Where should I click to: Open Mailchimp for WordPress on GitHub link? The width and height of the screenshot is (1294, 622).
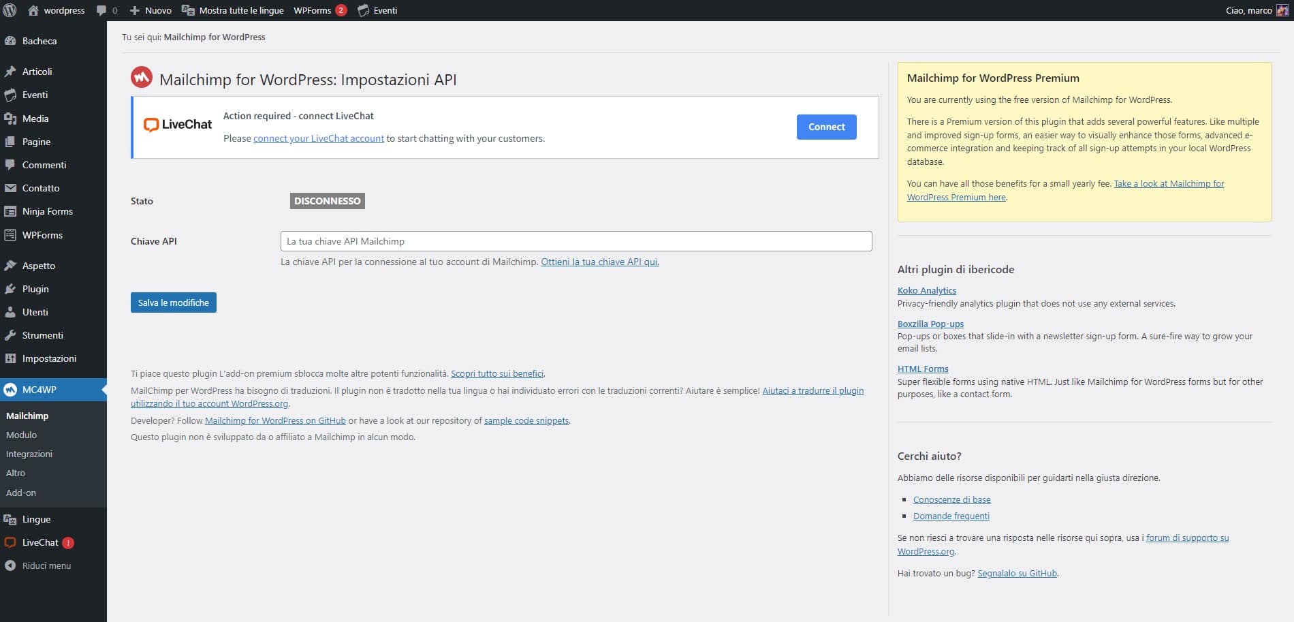[275, 420]
